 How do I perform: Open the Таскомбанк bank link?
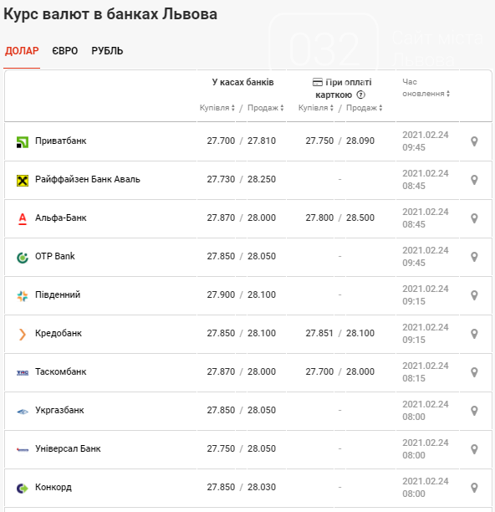click(x=61, y=372)
